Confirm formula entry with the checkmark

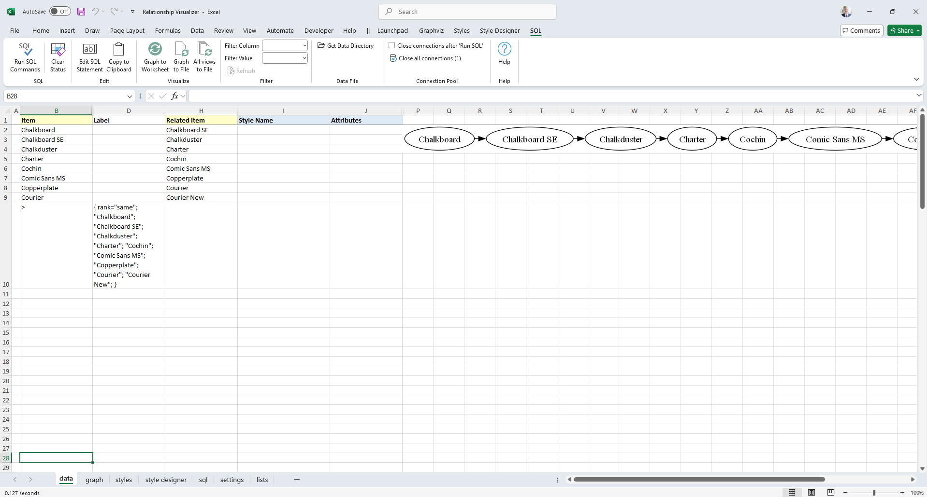point(163,96)
